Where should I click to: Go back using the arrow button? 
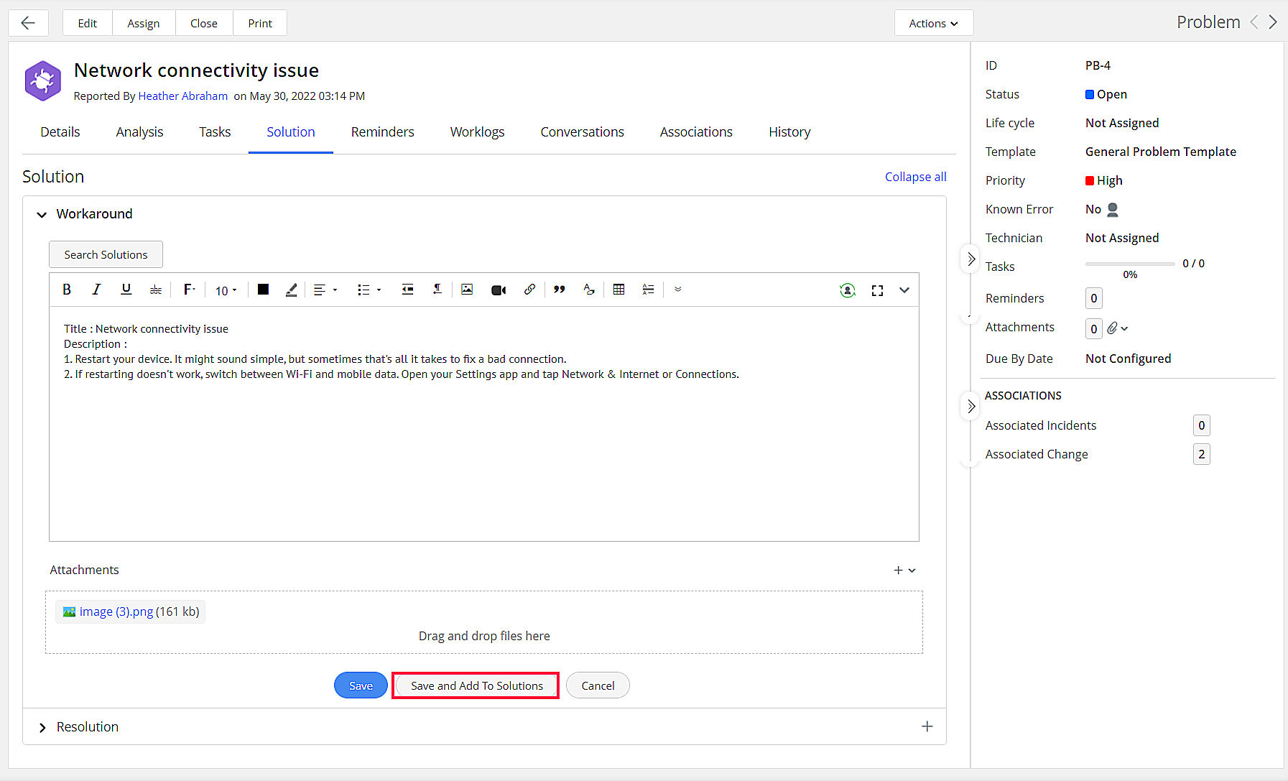[x=28, y=23]
